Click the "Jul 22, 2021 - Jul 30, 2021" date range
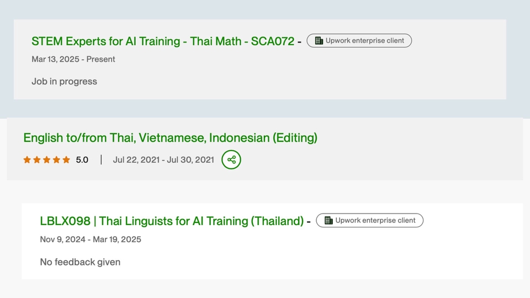Image resolution: width=530 pixels, height=298 pixels. pyautogui.click(x=163, y=160)
